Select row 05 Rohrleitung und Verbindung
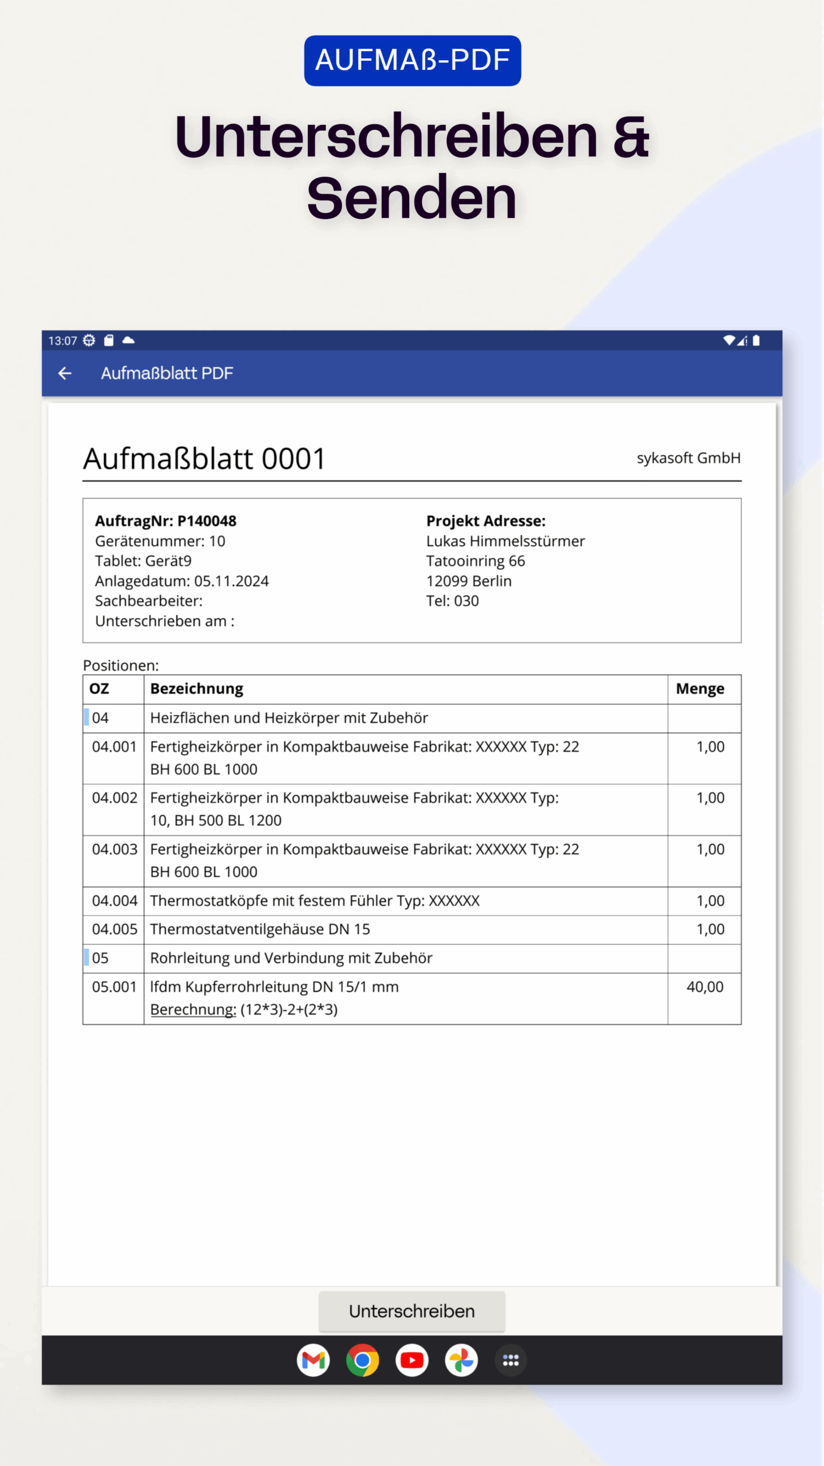The height and width of the screenshot is (1466, 824). click(x=412, y=959)
